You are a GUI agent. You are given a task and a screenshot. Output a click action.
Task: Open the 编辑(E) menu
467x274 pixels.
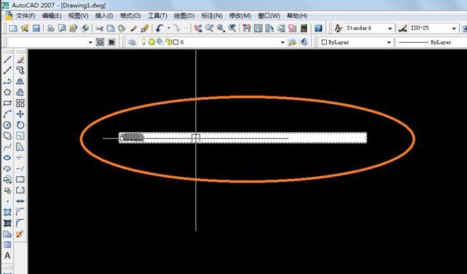(51, 16)
